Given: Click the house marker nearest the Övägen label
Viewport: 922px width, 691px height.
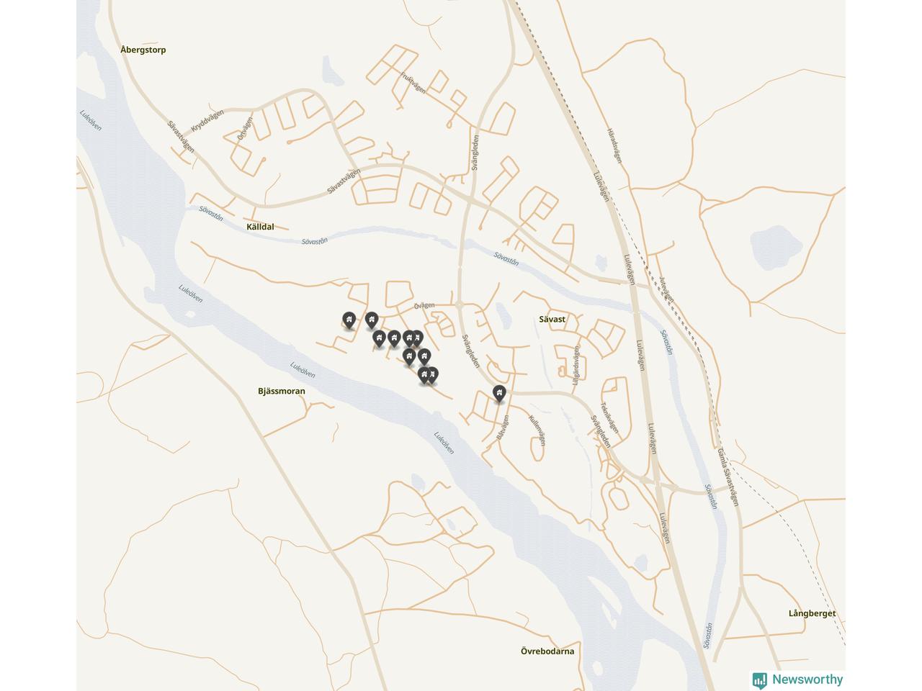Looking at the screenshot, I should click(x=416, y=339).
